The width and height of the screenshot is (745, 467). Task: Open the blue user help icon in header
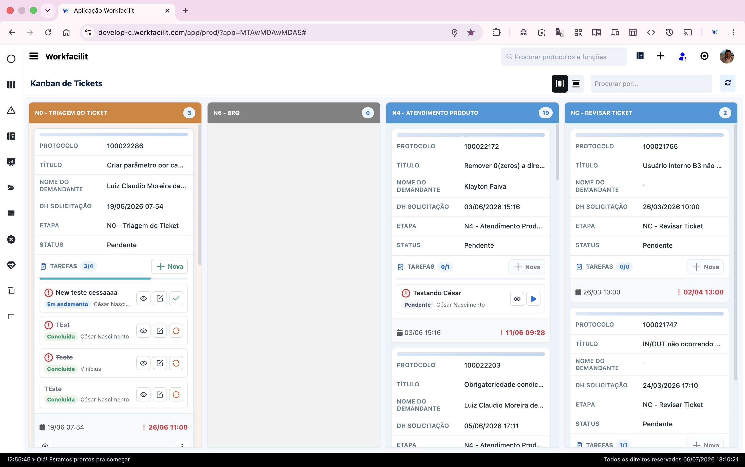point(682,56)
